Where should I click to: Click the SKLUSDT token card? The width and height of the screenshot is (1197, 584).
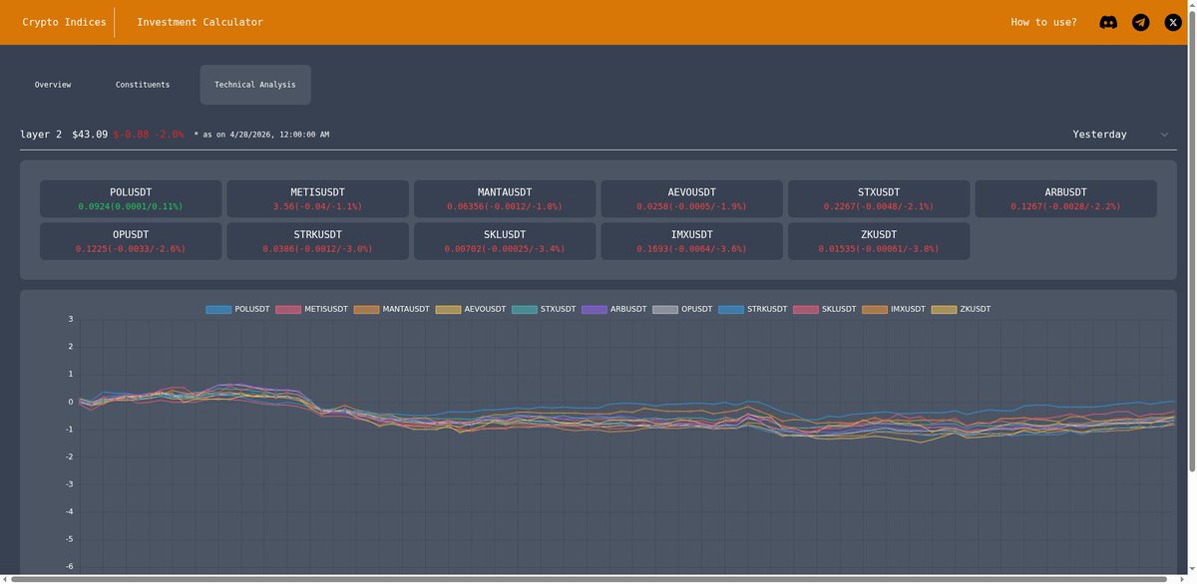point(504,240)
